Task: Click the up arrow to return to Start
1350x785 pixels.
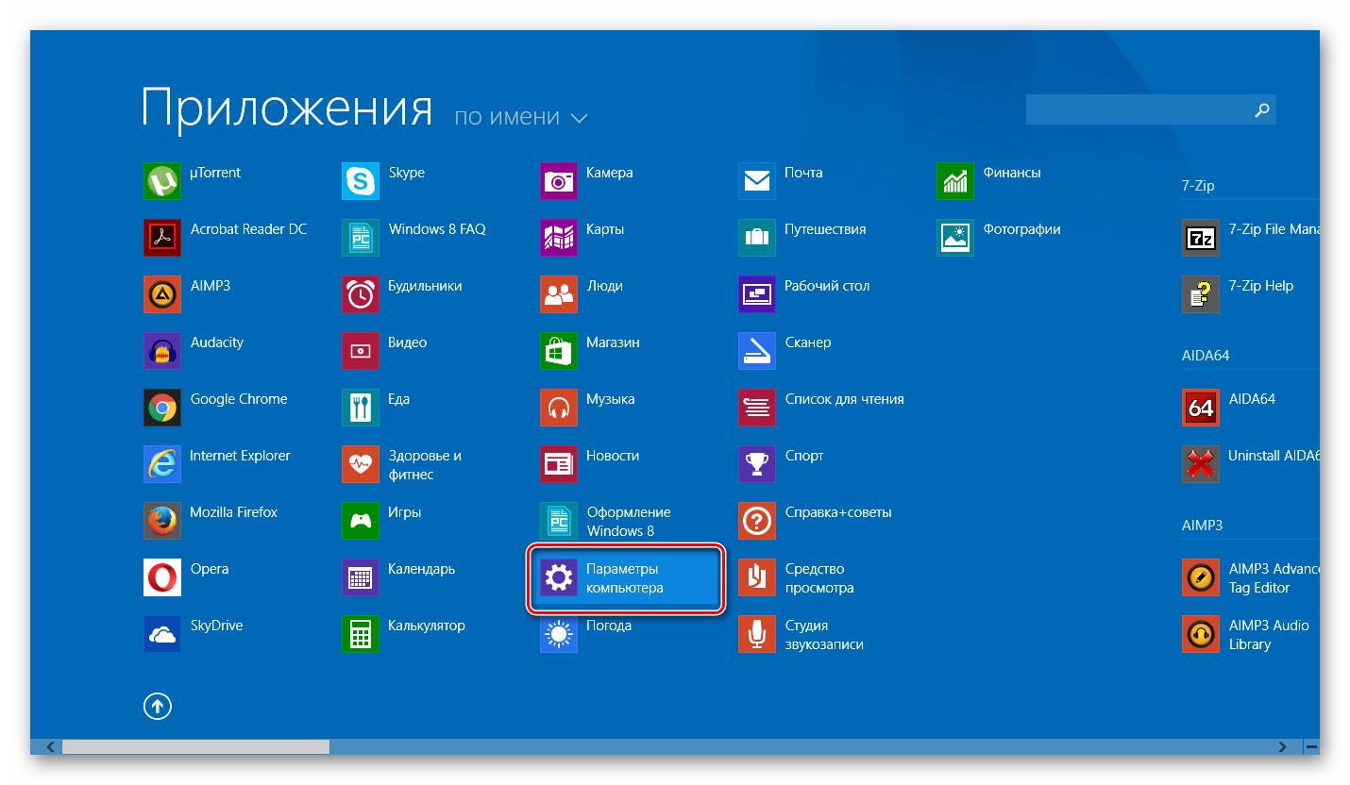Action: pyautogui.click(x=158, y=706)
